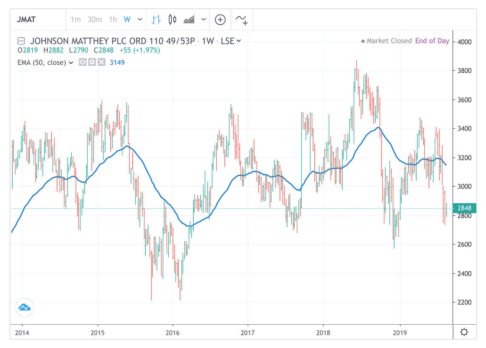Select the 30m timeframe
The width and height of the screenshot is (486, 348).
click(95, 19)
